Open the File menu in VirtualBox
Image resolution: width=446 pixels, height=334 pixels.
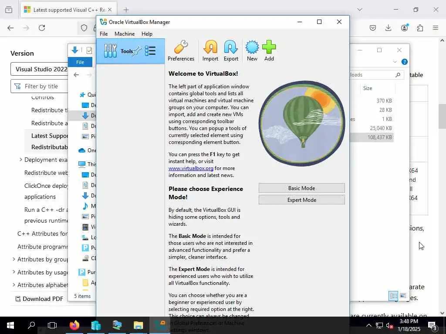(104, 34)
